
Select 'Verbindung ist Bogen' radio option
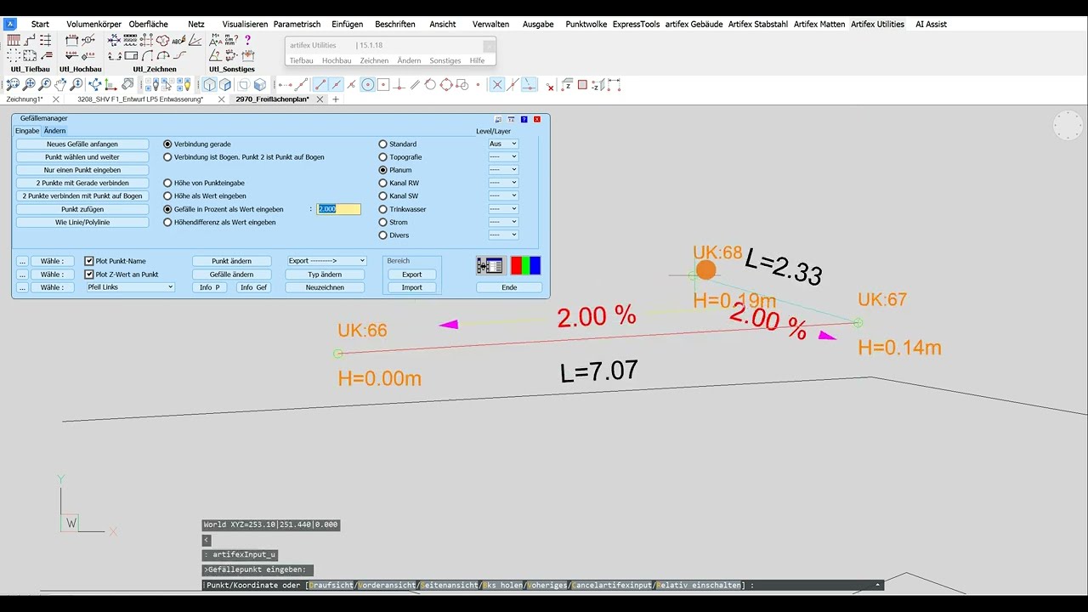[x=167, y=157]
